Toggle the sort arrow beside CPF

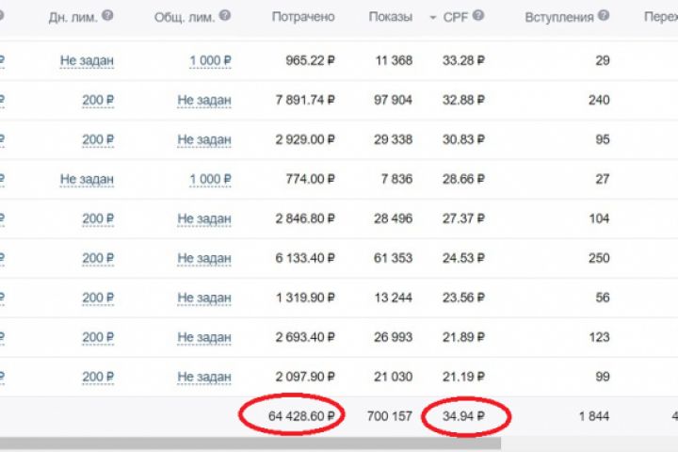point(433,18)
